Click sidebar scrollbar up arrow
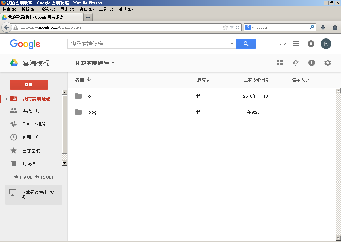 coord(65,92)
